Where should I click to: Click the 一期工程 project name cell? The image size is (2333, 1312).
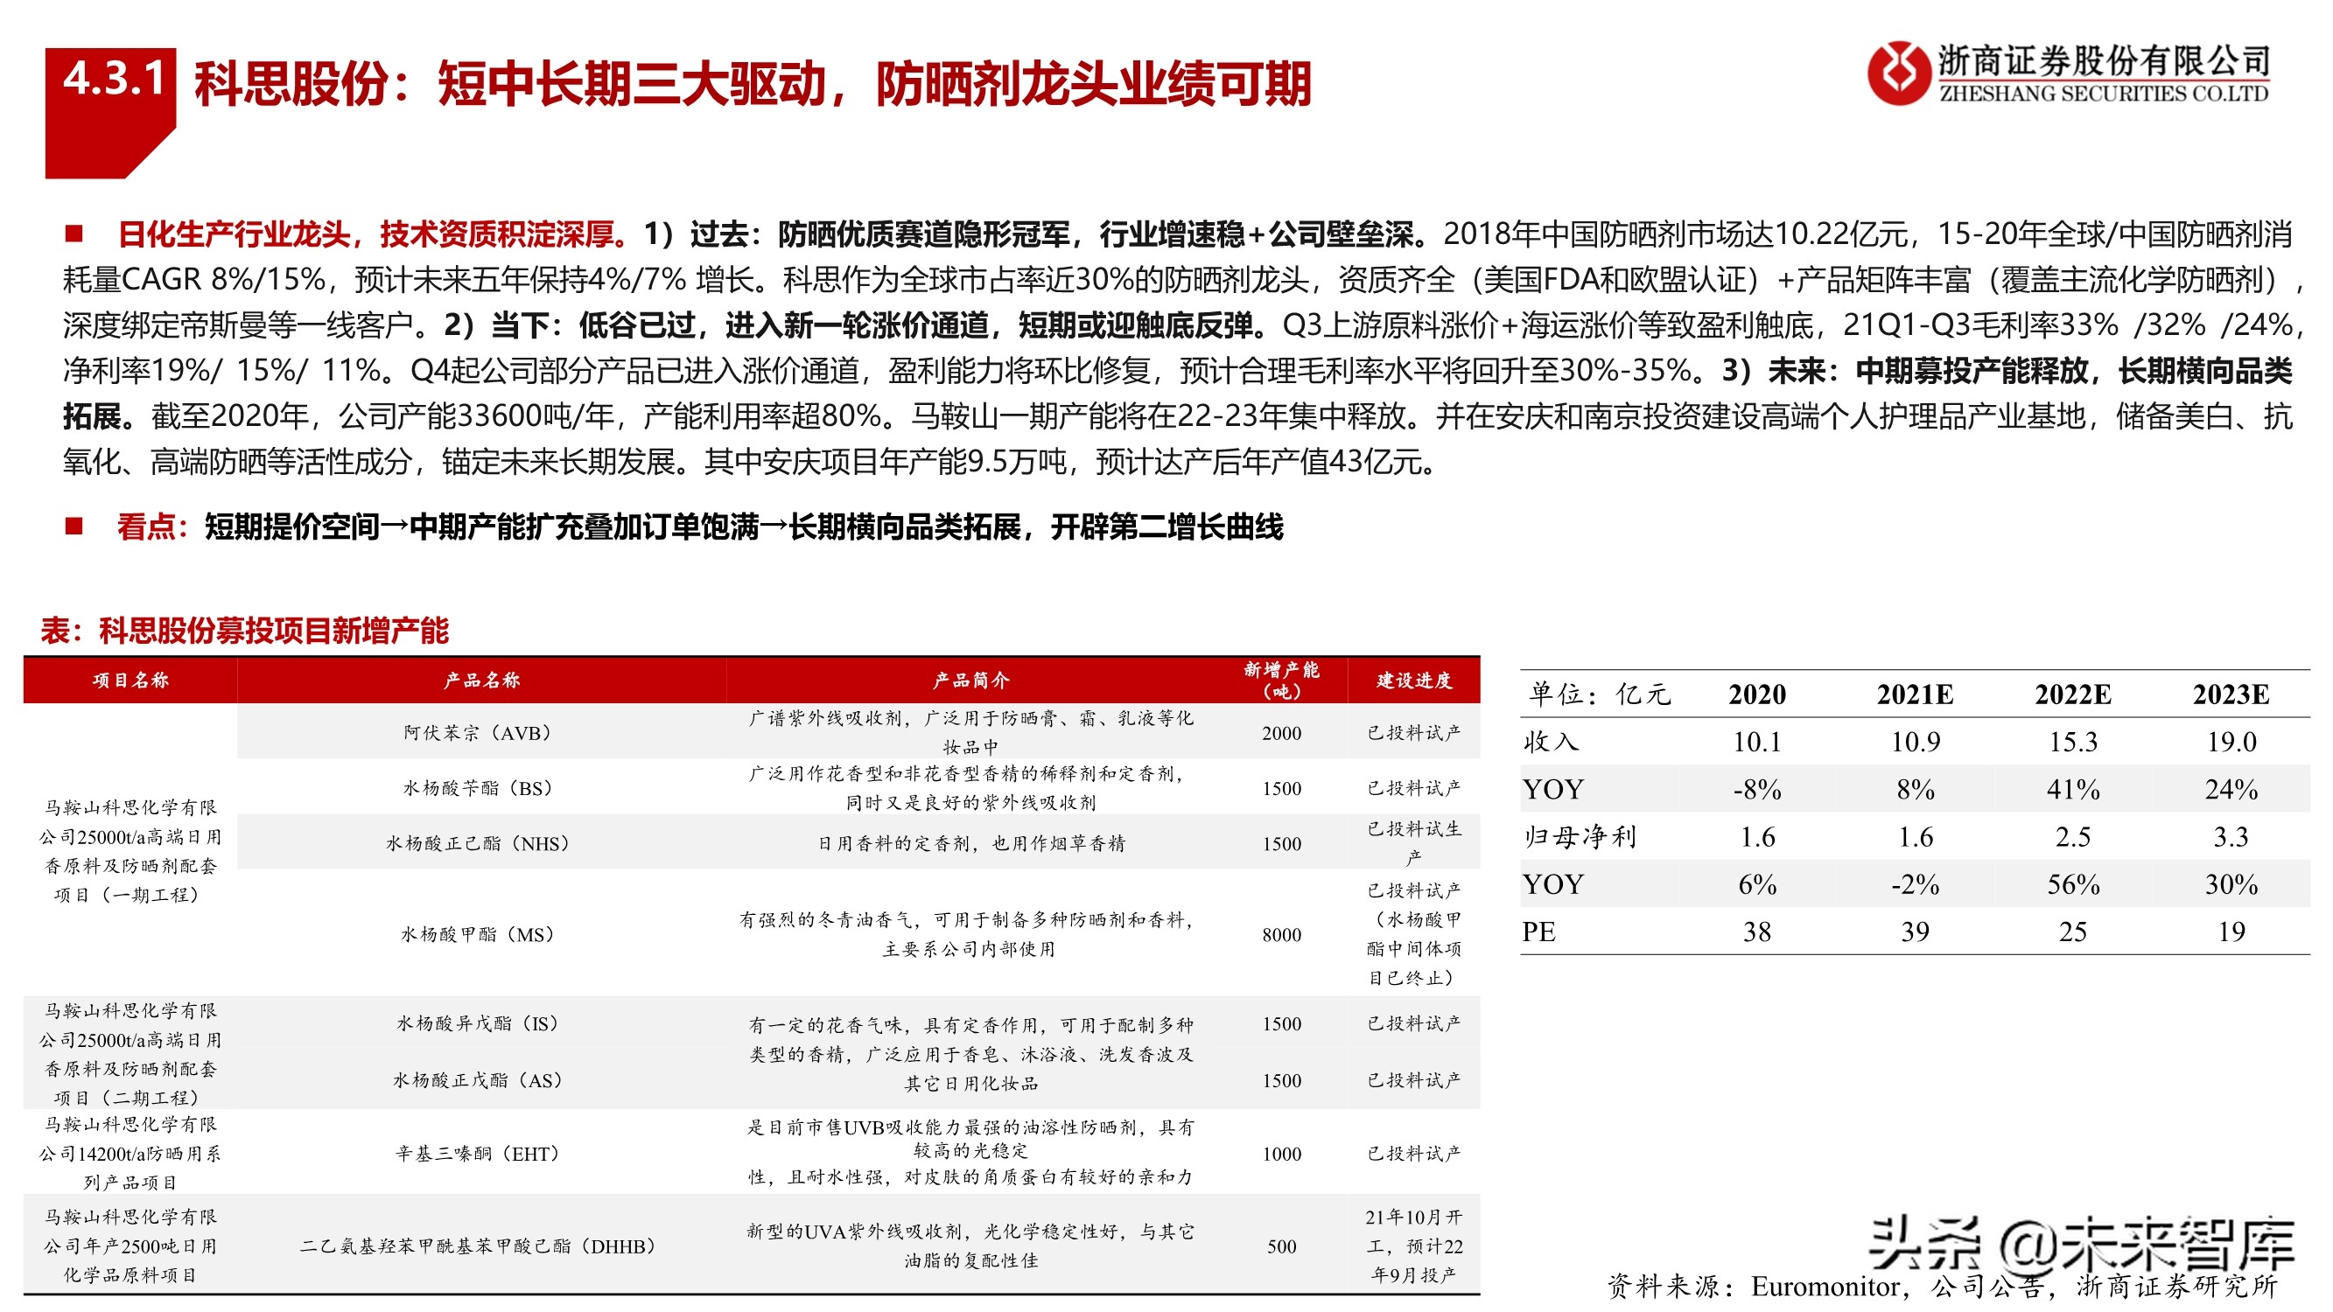130,851
